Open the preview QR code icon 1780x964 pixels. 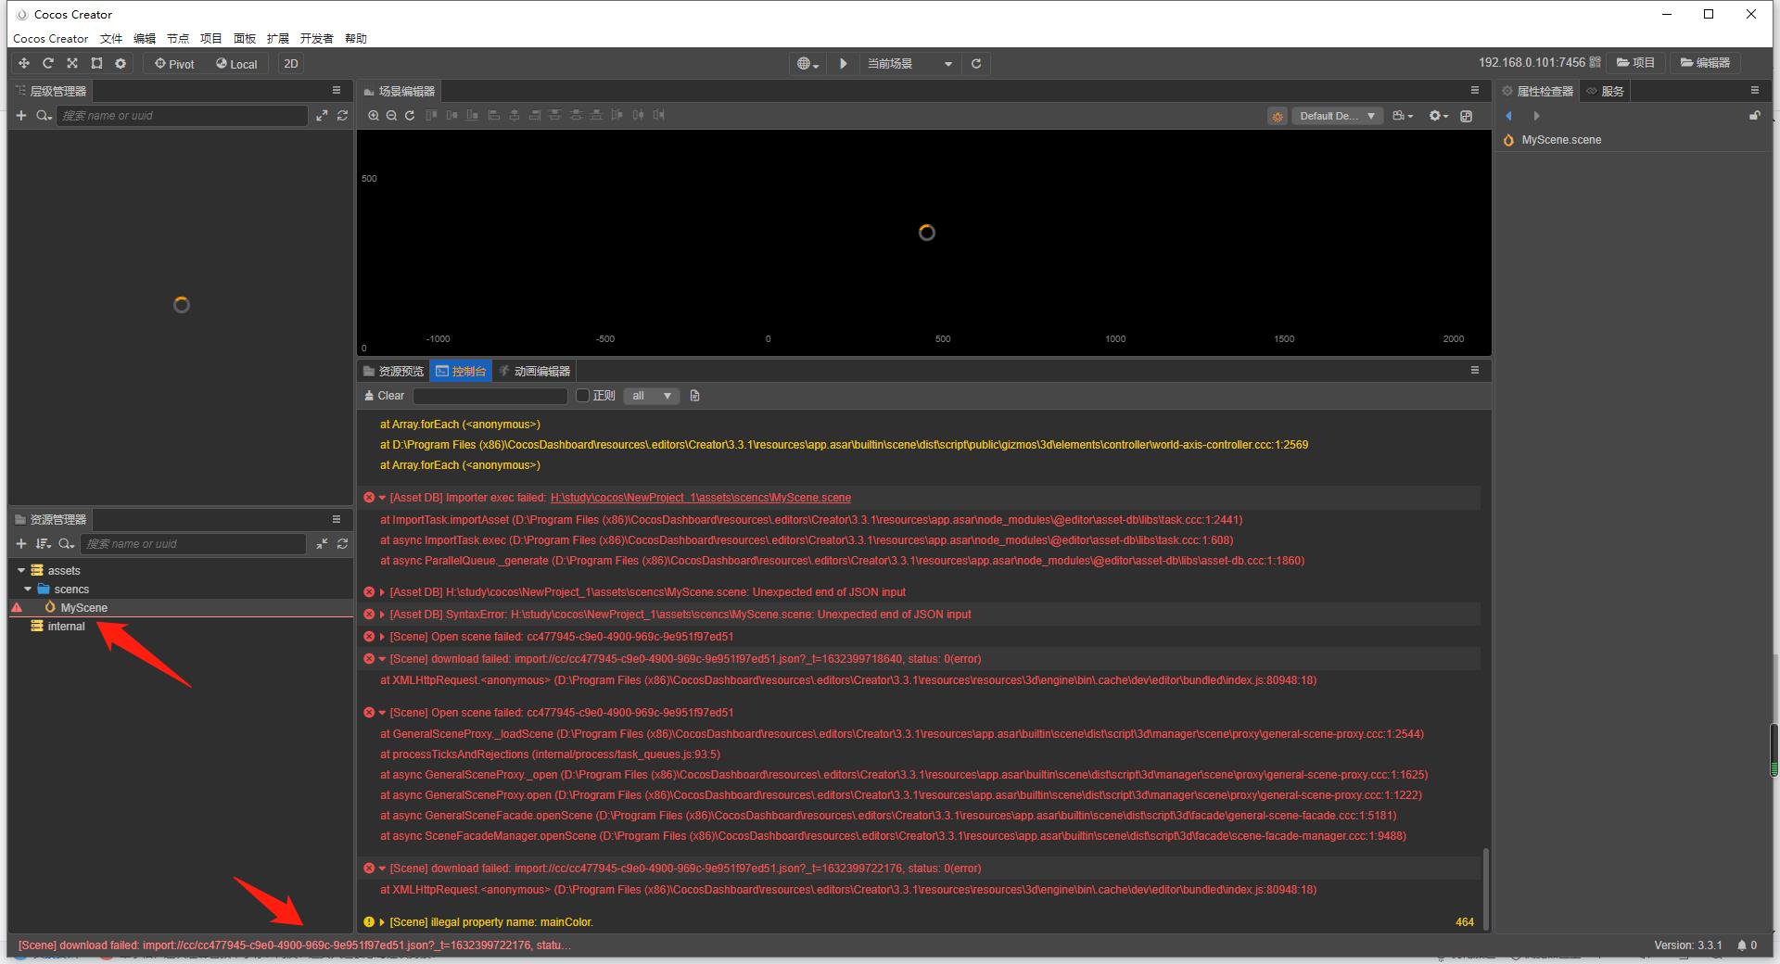[x=1595, y=63]
